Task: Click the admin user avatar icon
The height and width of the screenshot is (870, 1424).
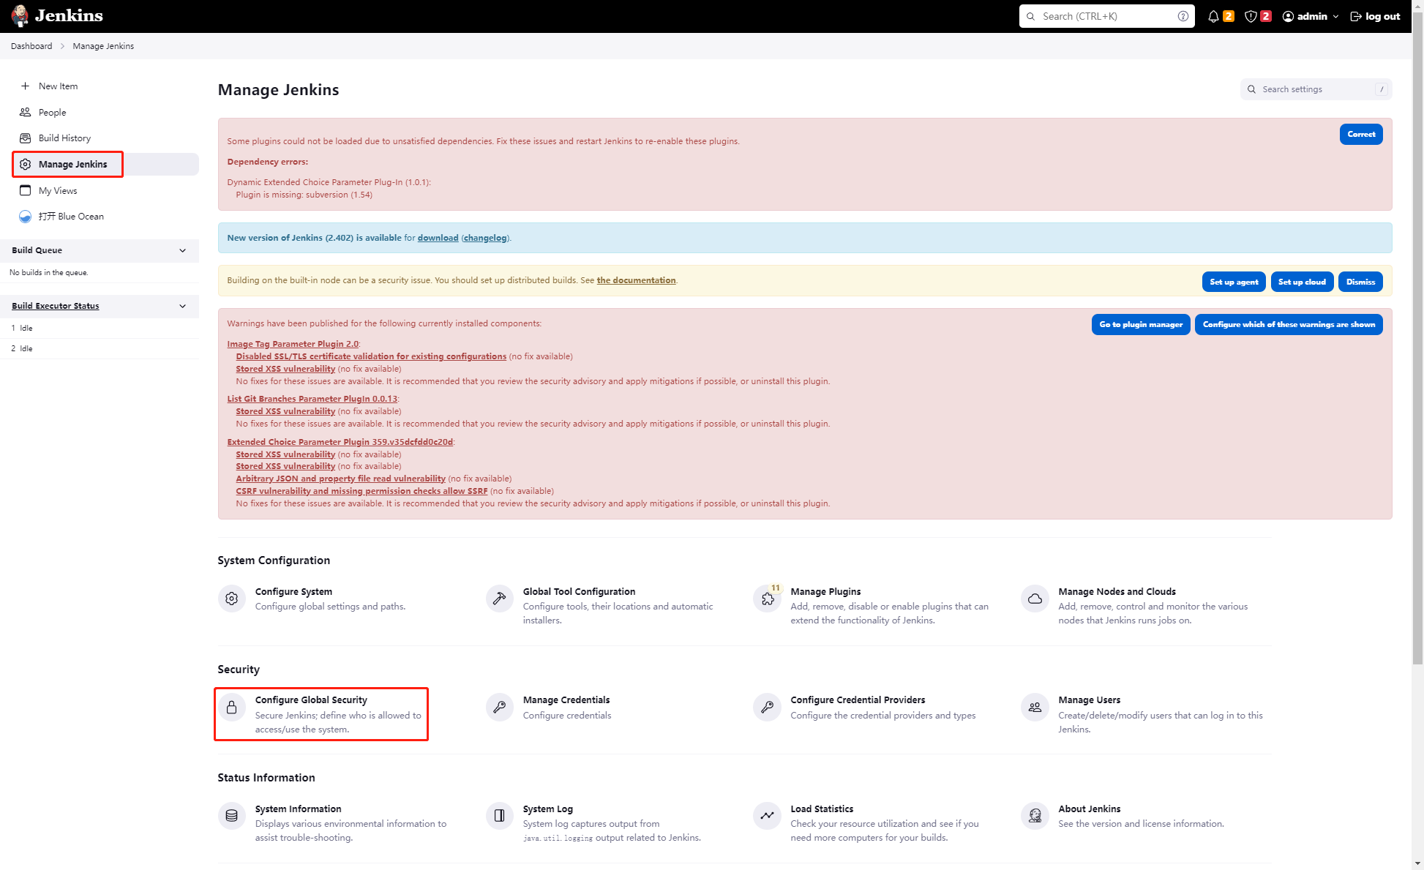Action: coord(1288,16)
